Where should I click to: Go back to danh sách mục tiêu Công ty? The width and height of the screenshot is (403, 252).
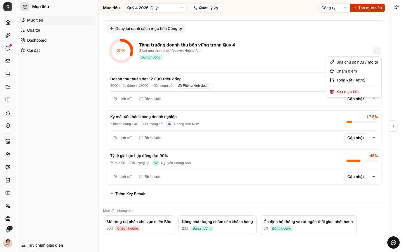point(146,29)
